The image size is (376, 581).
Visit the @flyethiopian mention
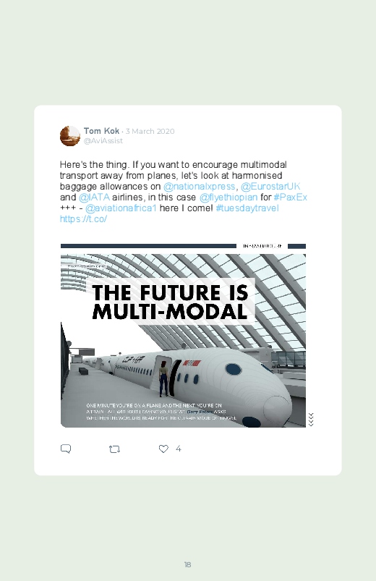point(228,197)
